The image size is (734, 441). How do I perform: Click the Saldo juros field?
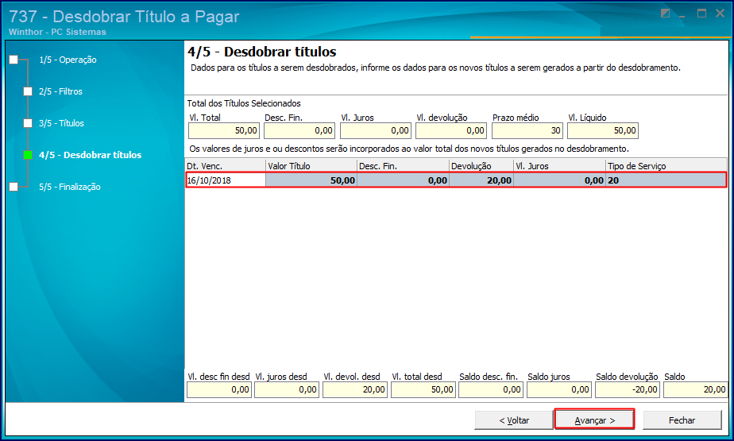tap(559, 389)
